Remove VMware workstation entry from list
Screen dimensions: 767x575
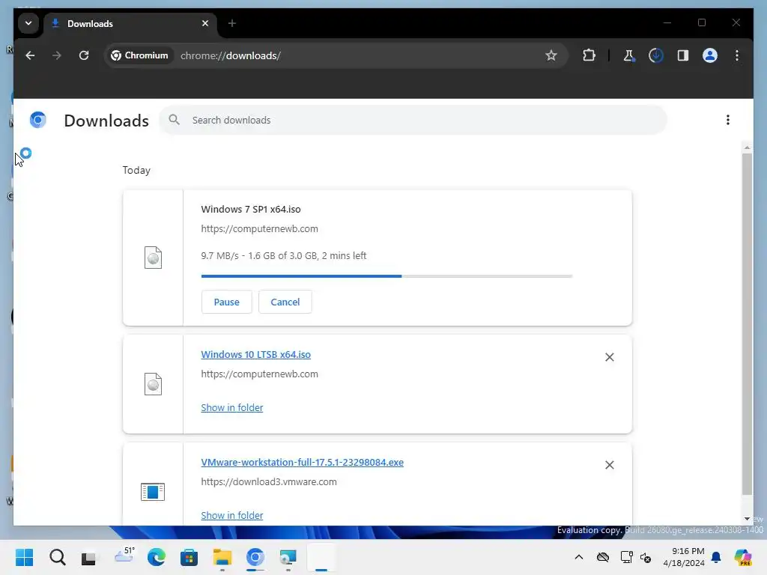tap(610, 465)
